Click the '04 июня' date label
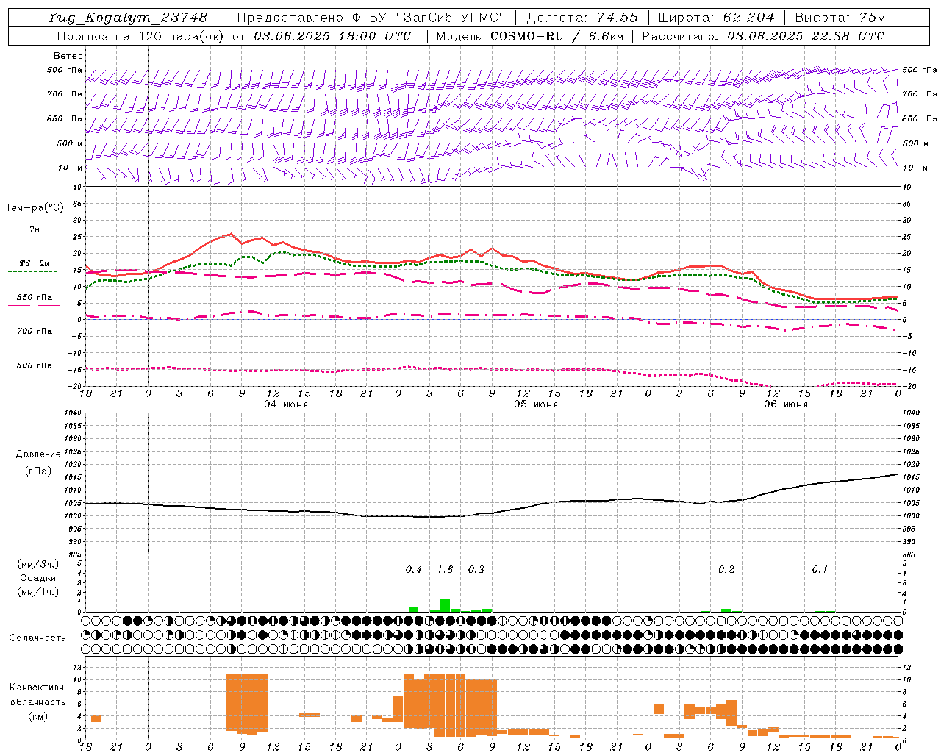This screenshot has height=753, width=941. tap(286, 404)
